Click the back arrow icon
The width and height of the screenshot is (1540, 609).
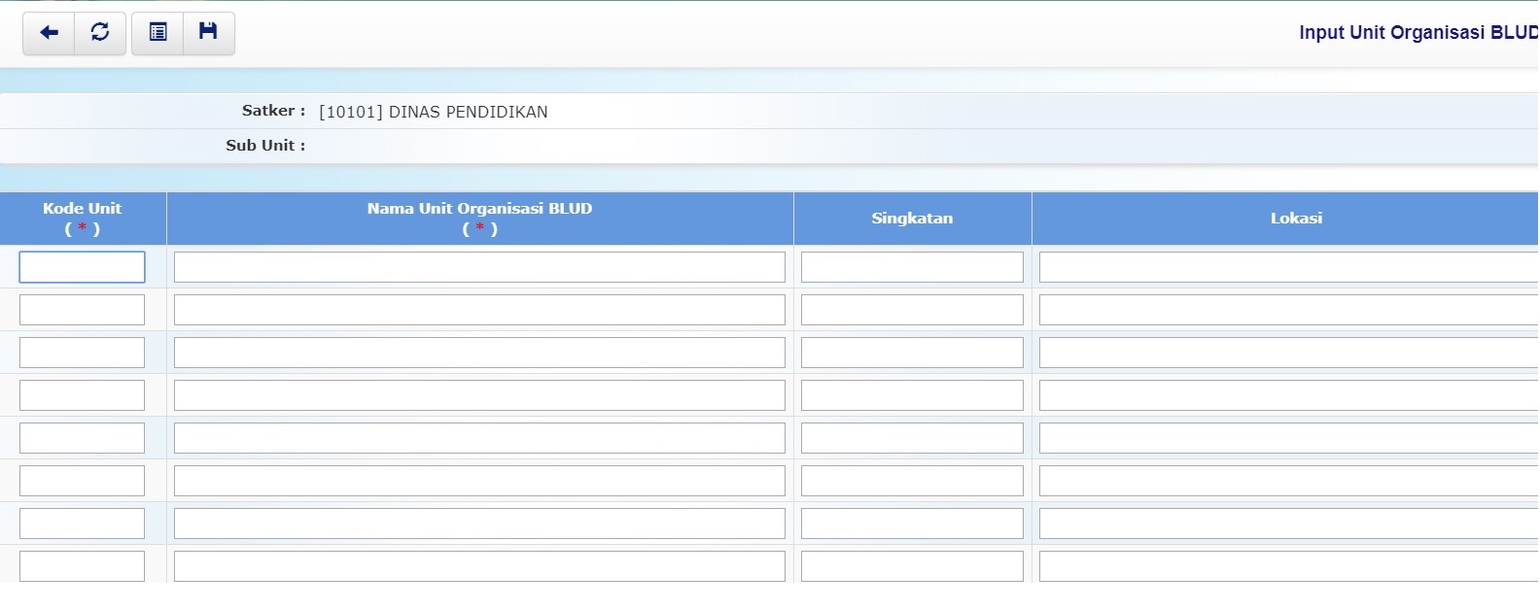(49, 33)
